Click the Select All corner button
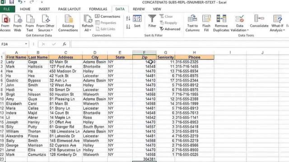 (2, 53)
